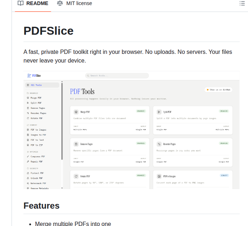Click the sidebar vertical scrollbar thumb

[x=62, y=121]
